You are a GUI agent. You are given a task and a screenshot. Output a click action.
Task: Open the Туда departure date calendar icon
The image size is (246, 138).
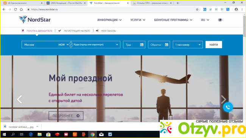[142, 45]
